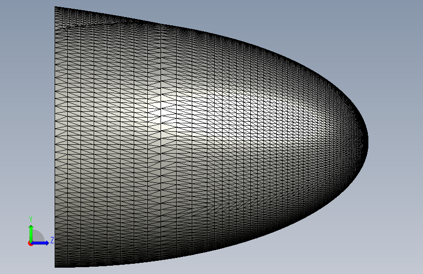Click the green Y axis arrow

pyautogui.click(x=31, y=234)
